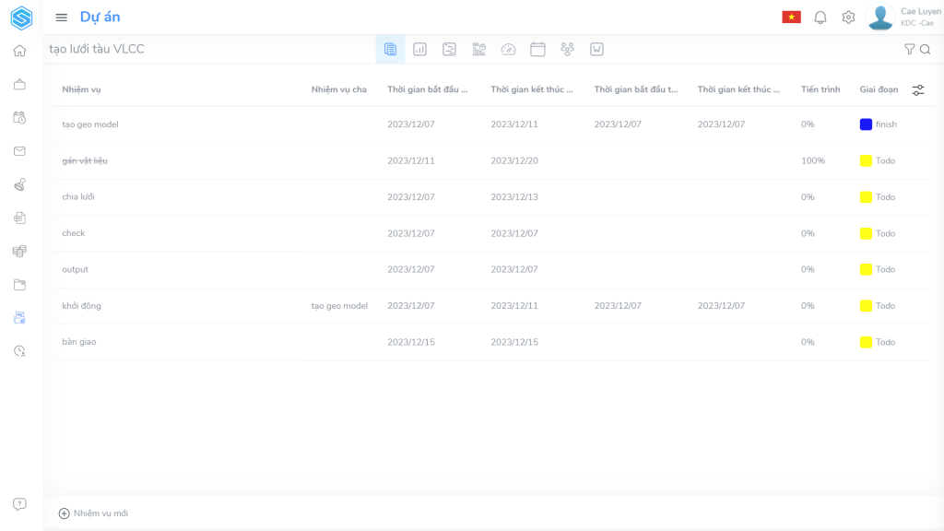Open the team members view
The width and height of the screenshot is (944, 531).
coord(567,50)
